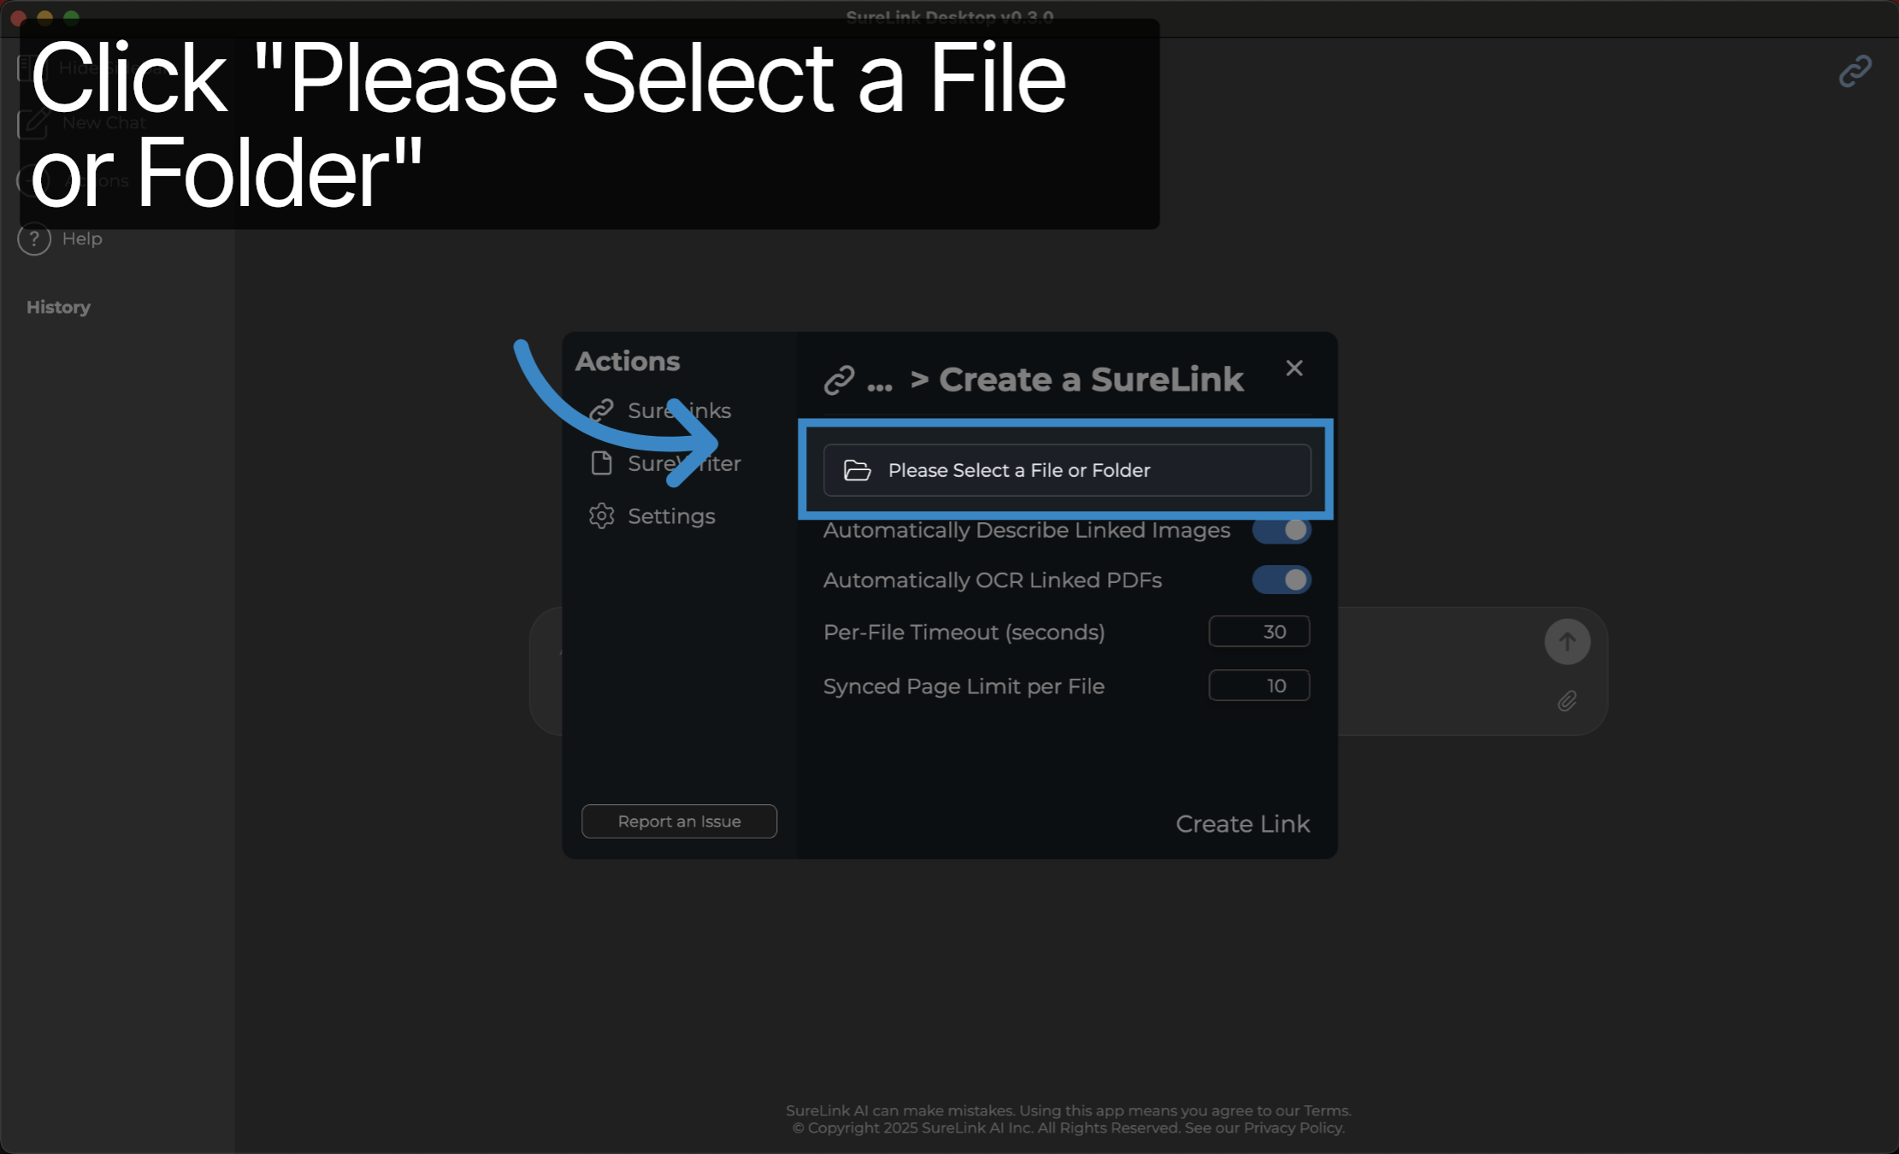Click the Synced Page Limit per File field
Image resolution: width=1899 pixels, height=1154 pixels.
pos(1259,686)
